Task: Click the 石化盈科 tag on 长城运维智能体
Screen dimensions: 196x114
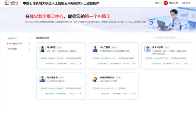Action: coord(122,88)
